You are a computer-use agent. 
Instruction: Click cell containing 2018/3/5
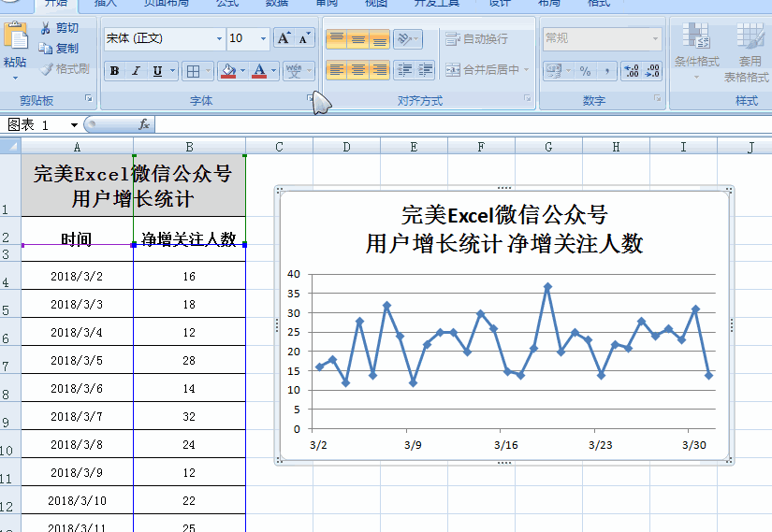pos(77,360)
